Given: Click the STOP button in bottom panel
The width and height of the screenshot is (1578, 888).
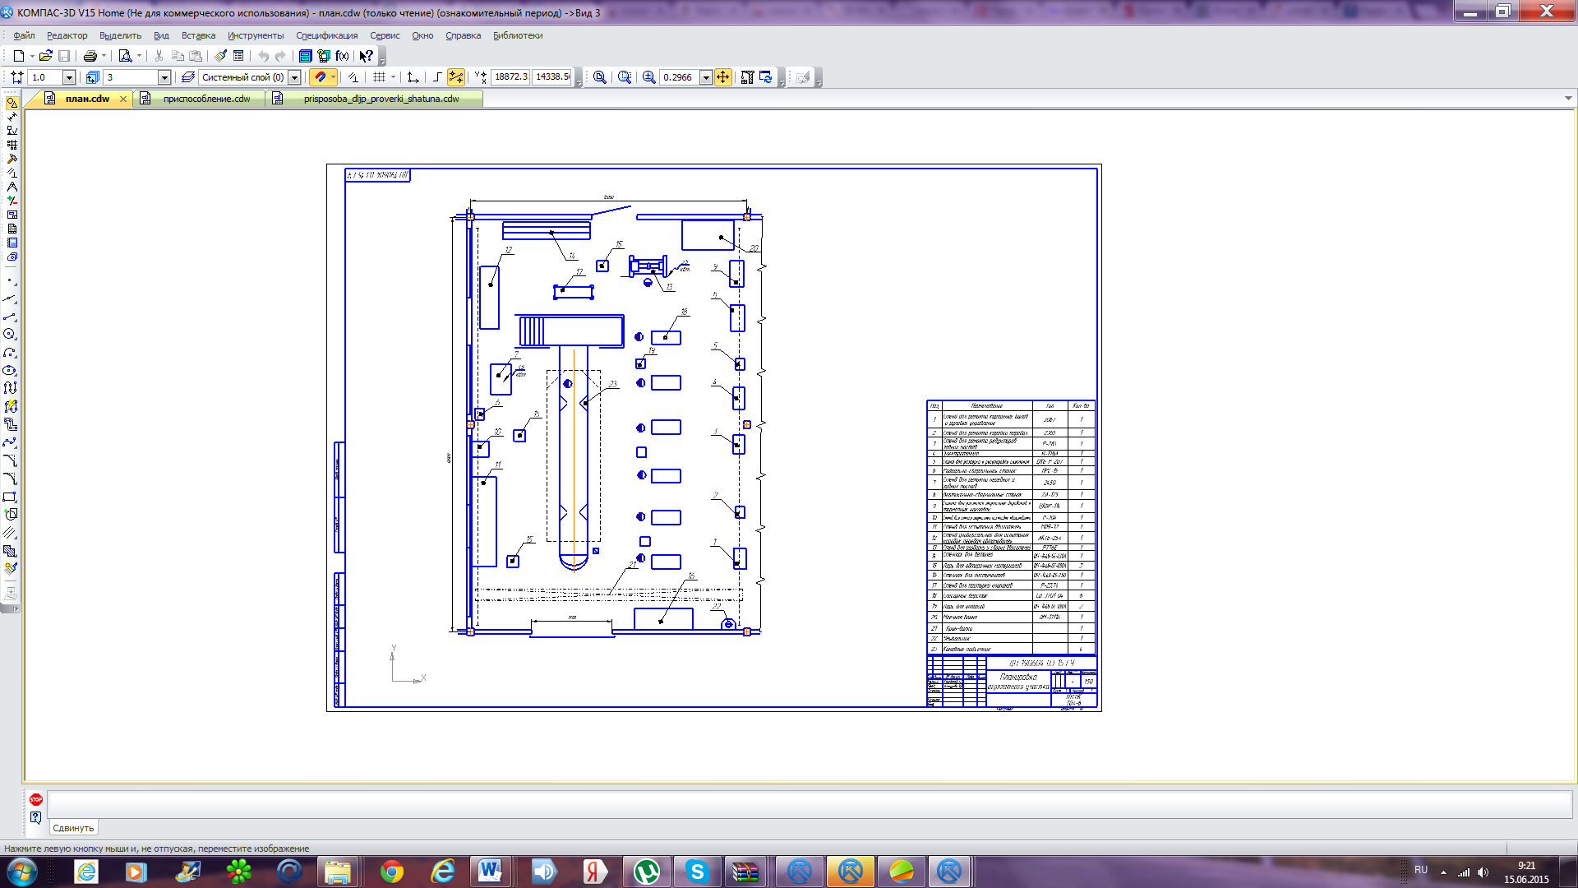Looking at the screenshot, I should [x=35, y=799].
